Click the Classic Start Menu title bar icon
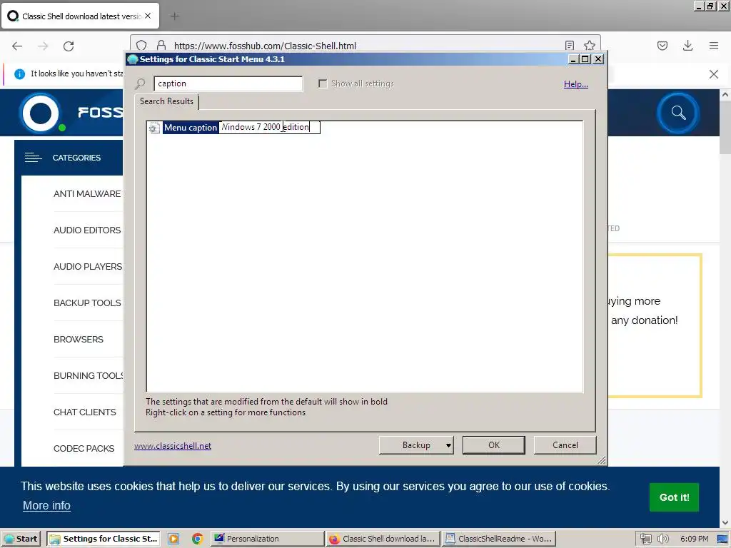This screenshot has height=548, width=731. pos(133,59)
